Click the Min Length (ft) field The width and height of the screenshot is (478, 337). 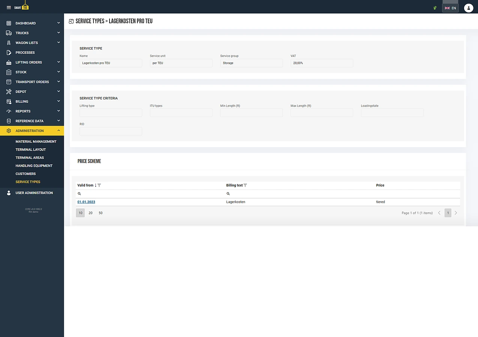251,113
